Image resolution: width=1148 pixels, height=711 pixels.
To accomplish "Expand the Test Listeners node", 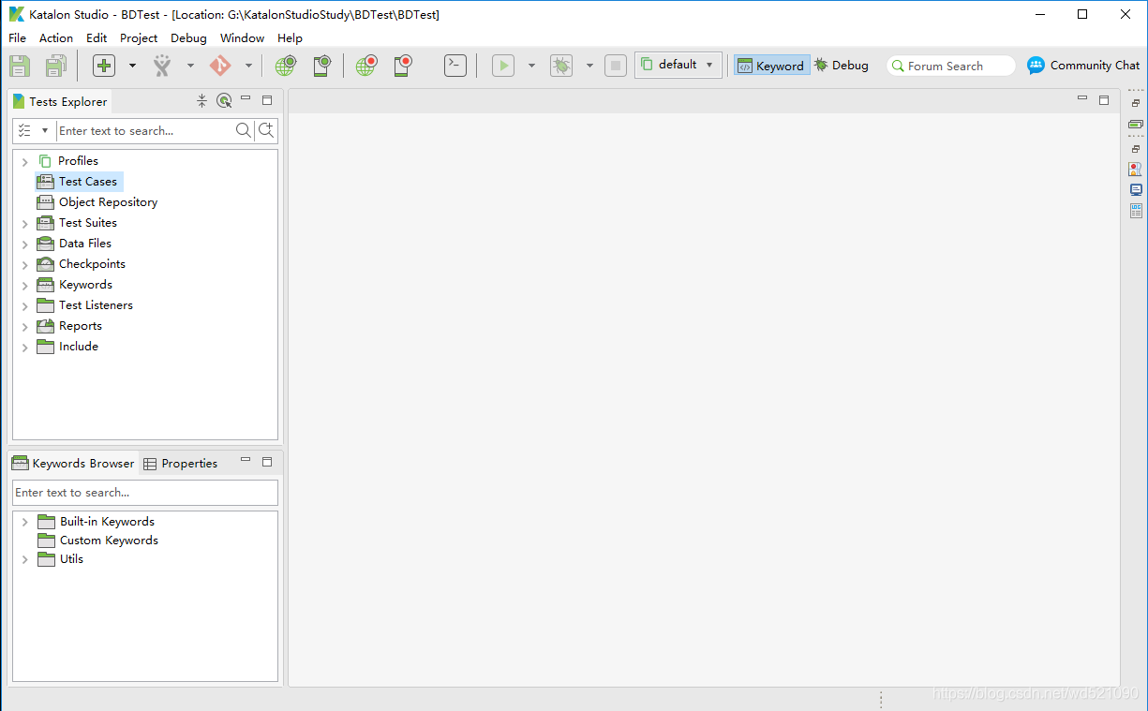I will click(x=25, y=306).
